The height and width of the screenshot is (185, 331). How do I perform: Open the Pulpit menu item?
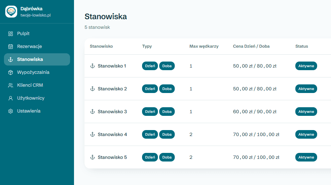pyautogui.click(x=37, y=34)
